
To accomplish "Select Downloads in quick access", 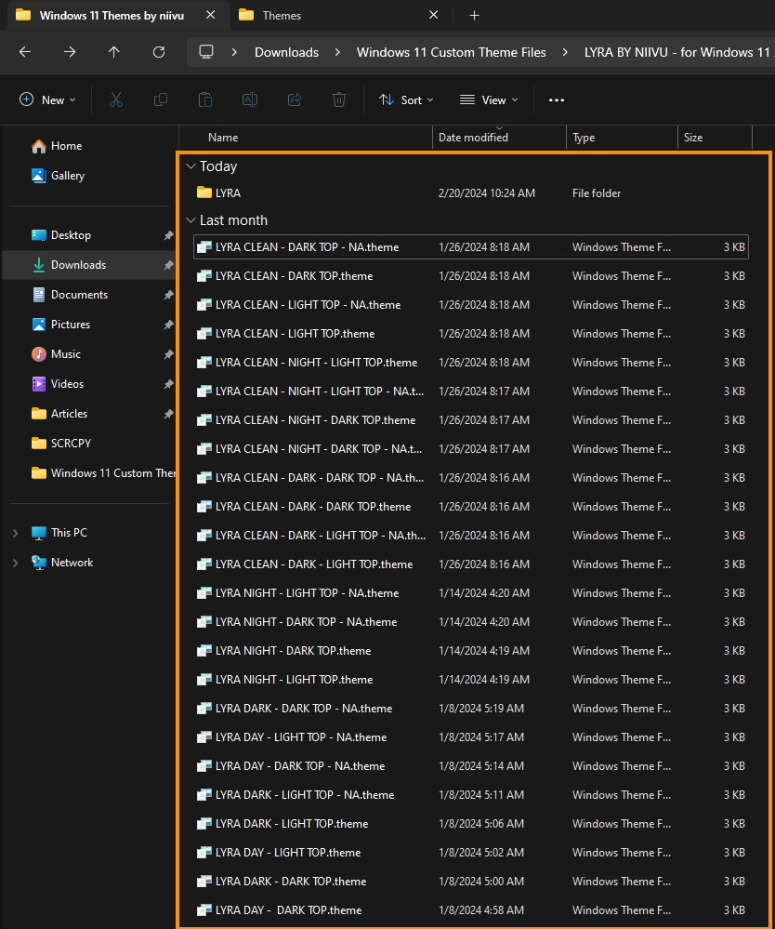I will 89,265.
